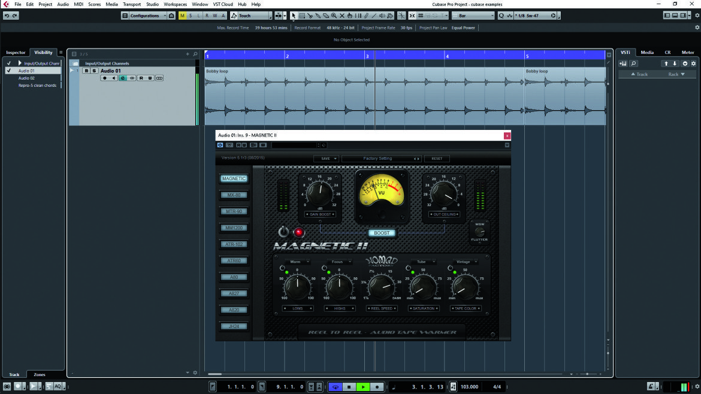Screen dimensions: 701x394
Task: Toggle visibility checkmark for Audio 01
Action: pos(8,71)
